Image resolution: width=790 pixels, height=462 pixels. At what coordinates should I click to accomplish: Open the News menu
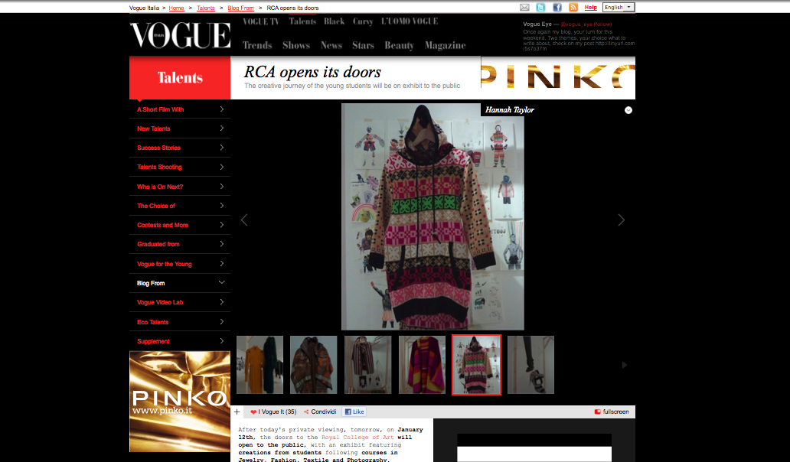(x=331, y=45)
